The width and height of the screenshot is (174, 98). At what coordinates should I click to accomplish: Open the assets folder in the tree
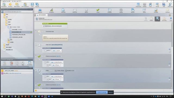pyautogui.click(x=10, y=19)
